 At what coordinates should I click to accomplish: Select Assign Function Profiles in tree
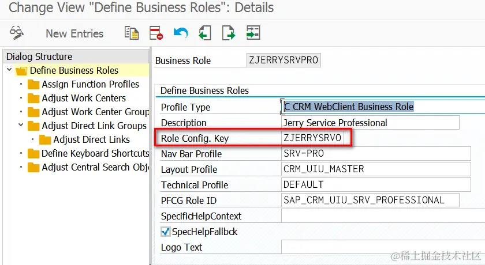coord(90,84)
